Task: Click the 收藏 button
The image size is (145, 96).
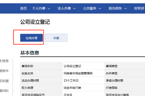Action: [x=56, y=38]
